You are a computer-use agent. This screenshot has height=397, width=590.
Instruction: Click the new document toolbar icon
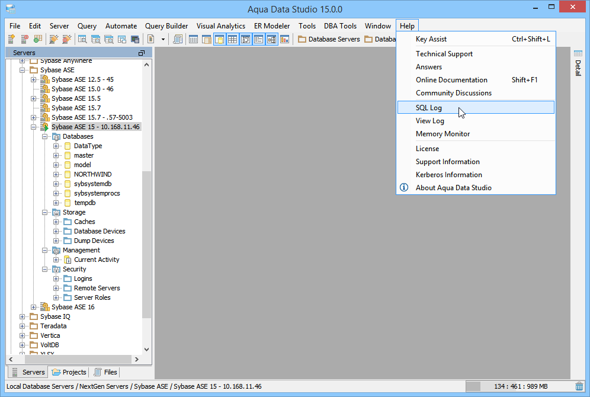point(151,39)
